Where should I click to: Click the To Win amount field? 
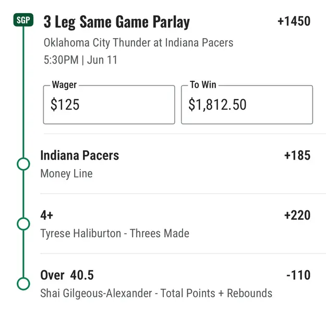tap(247, 105)
